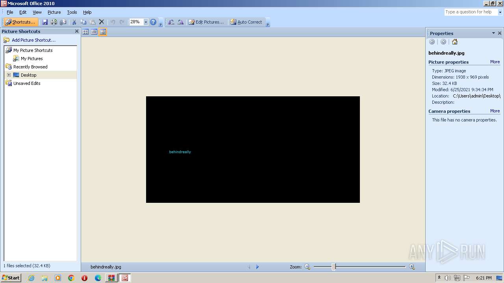This screenshot has width=504, height=283.
Task: Open Picture Manager Help icon
Action: pos(153,22)
